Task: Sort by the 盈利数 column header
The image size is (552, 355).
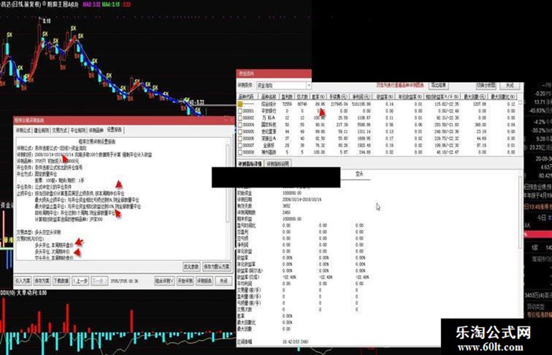Action: 287,96
